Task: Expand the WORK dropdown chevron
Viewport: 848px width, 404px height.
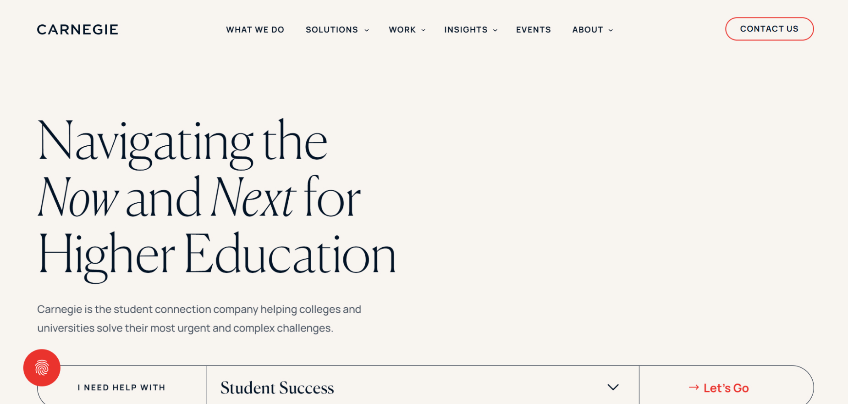Action: [423, 30]
